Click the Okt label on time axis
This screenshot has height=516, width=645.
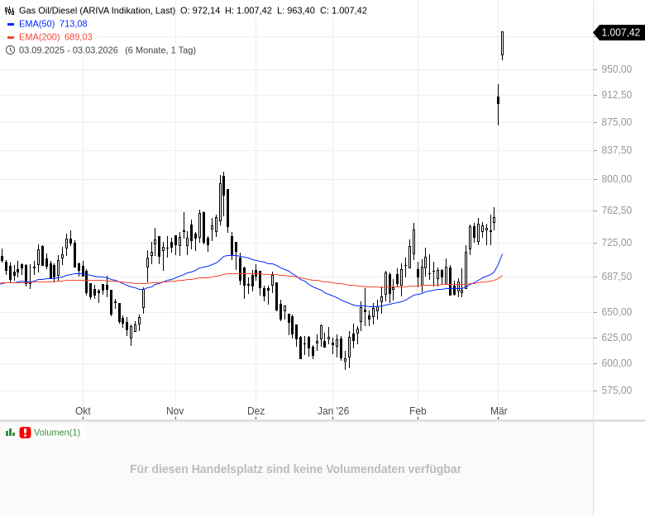[x=83, y=411]
